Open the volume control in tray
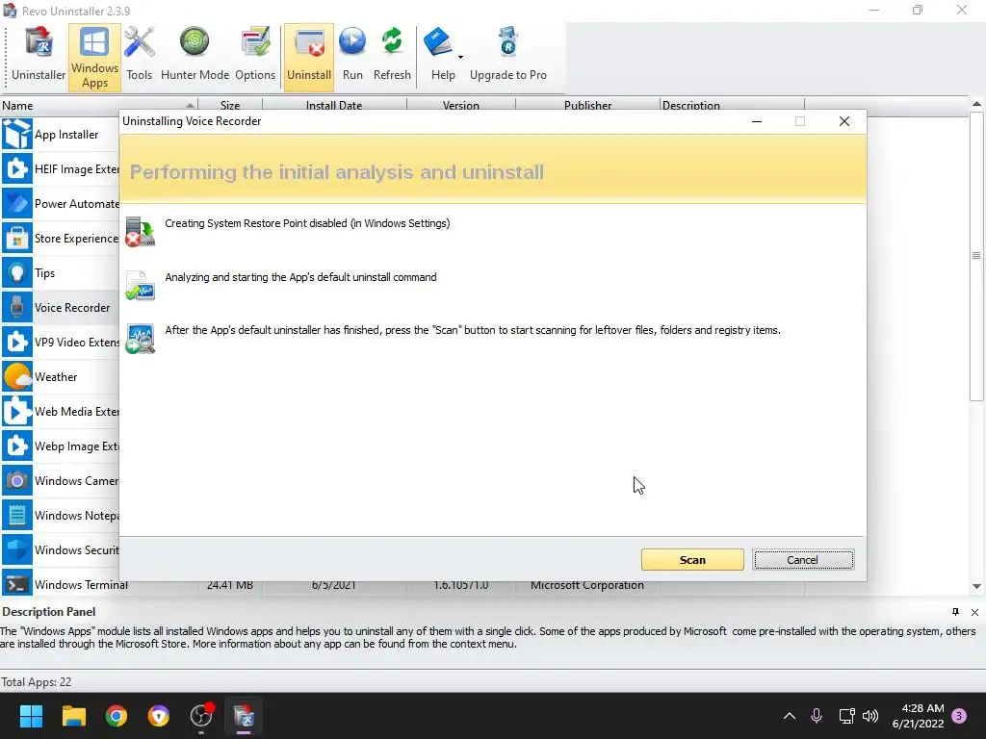The image size is (986, 739). point(870,716)
